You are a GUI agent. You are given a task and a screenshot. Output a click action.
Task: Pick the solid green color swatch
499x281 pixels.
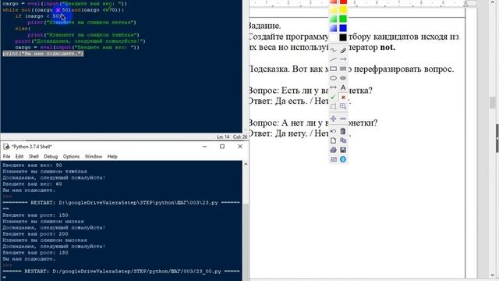click(x=343, y=19)
